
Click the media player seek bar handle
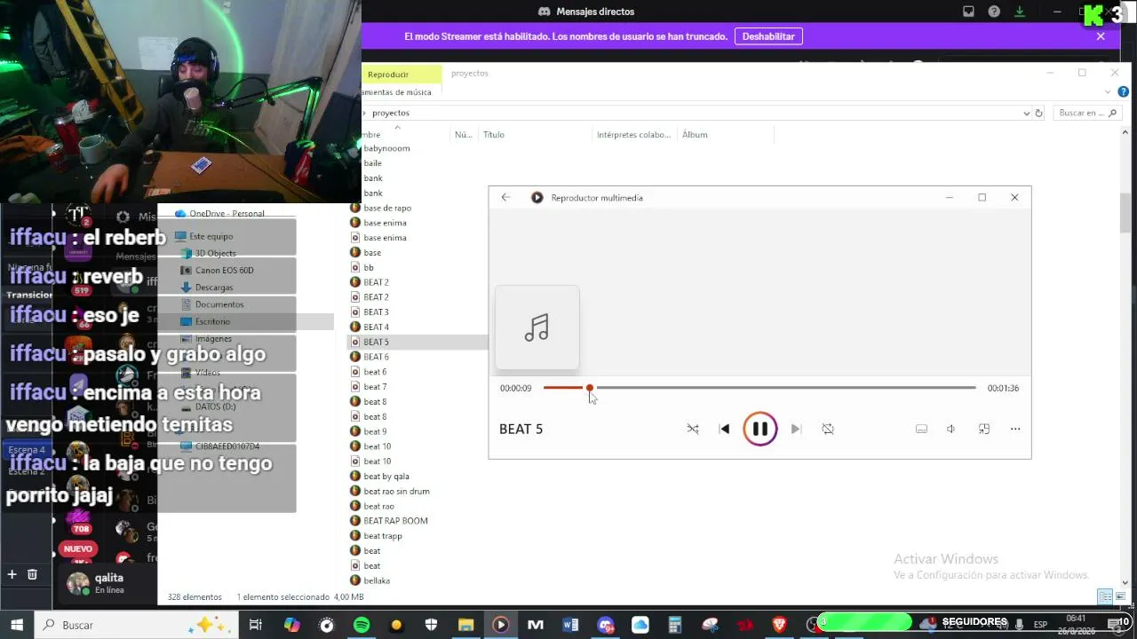point(589,388)
